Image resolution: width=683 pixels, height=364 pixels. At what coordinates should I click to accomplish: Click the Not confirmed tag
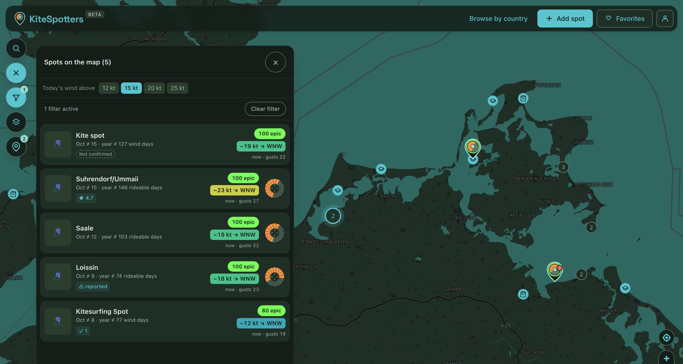coord(95,154)
